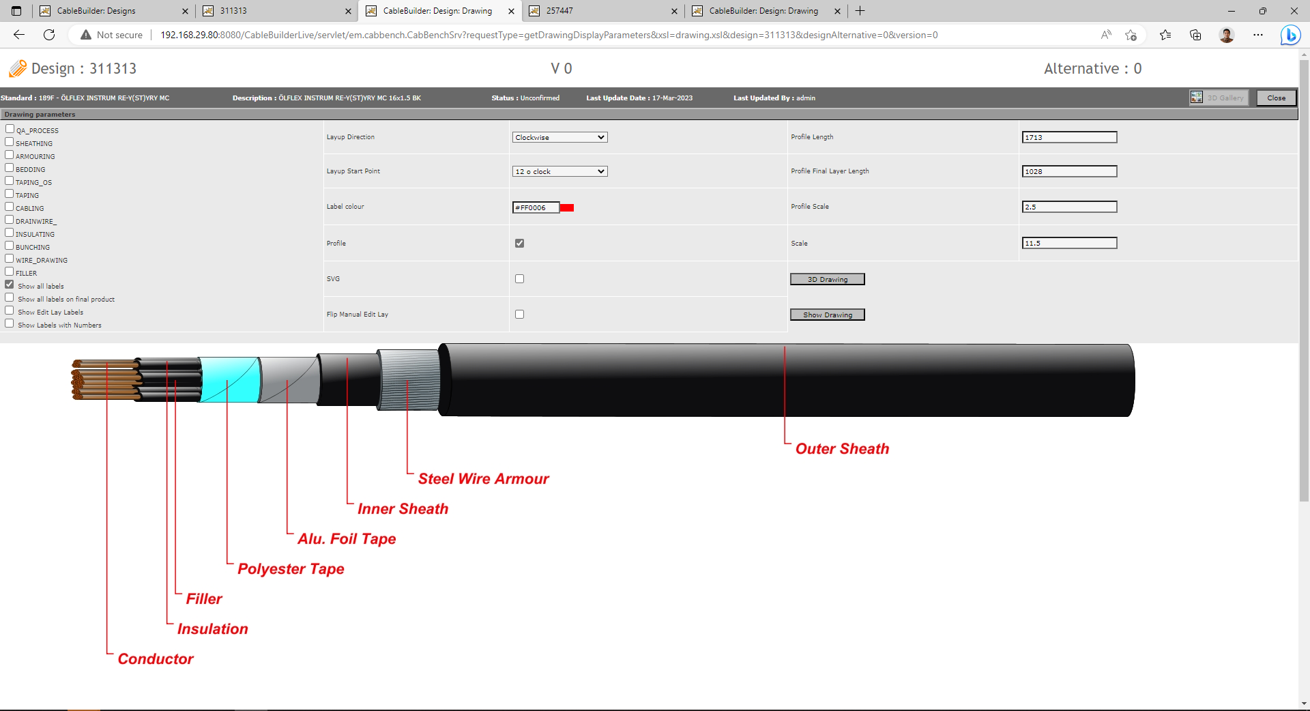Uncheck the Show all labels checkbox
This screenshot has height=711, width=1310.
(10, 285)
